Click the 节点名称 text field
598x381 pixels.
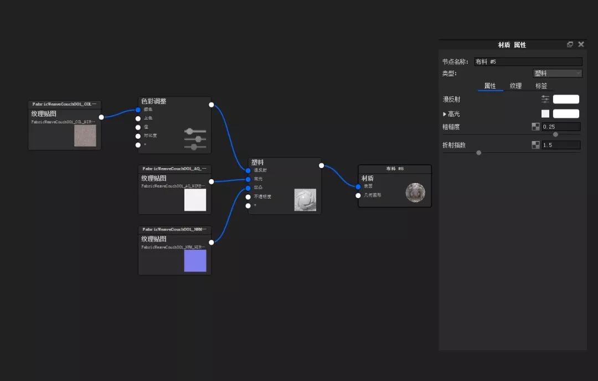(x=528, y=62)
